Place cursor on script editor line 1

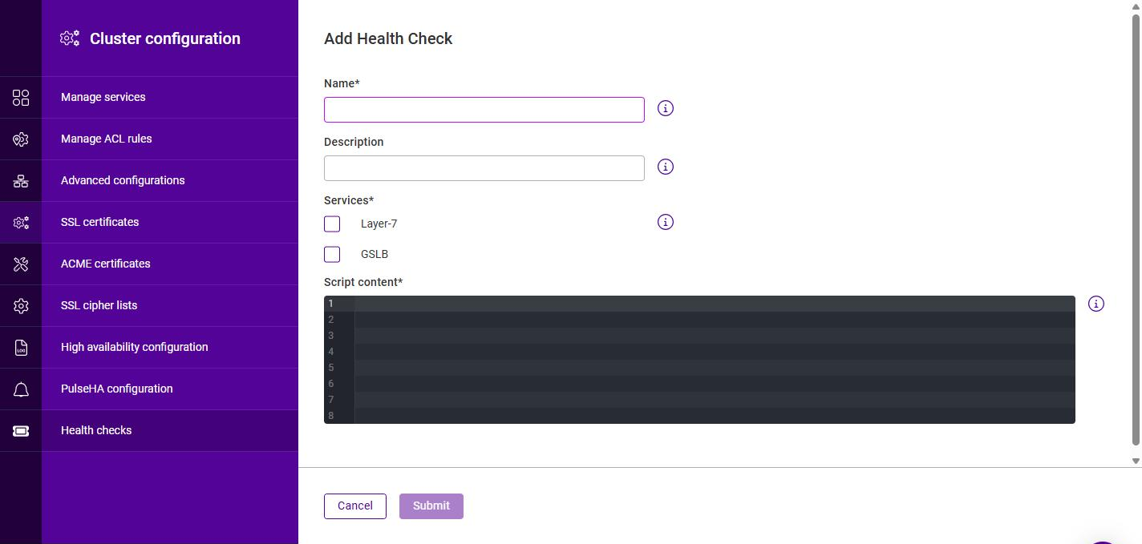715,304
